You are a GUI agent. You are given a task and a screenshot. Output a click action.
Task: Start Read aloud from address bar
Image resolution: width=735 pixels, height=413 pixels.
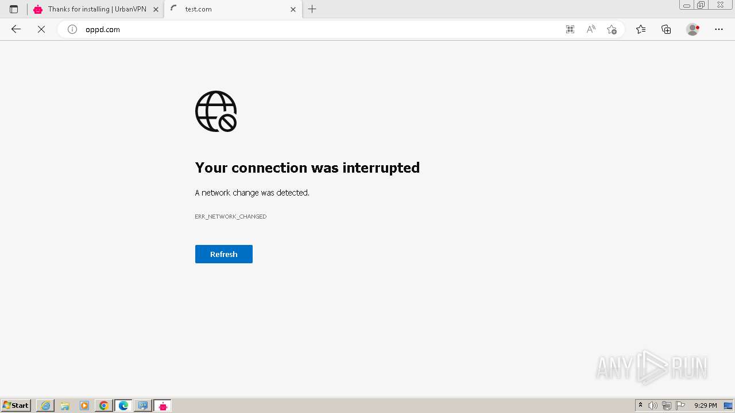pos(591,29)
